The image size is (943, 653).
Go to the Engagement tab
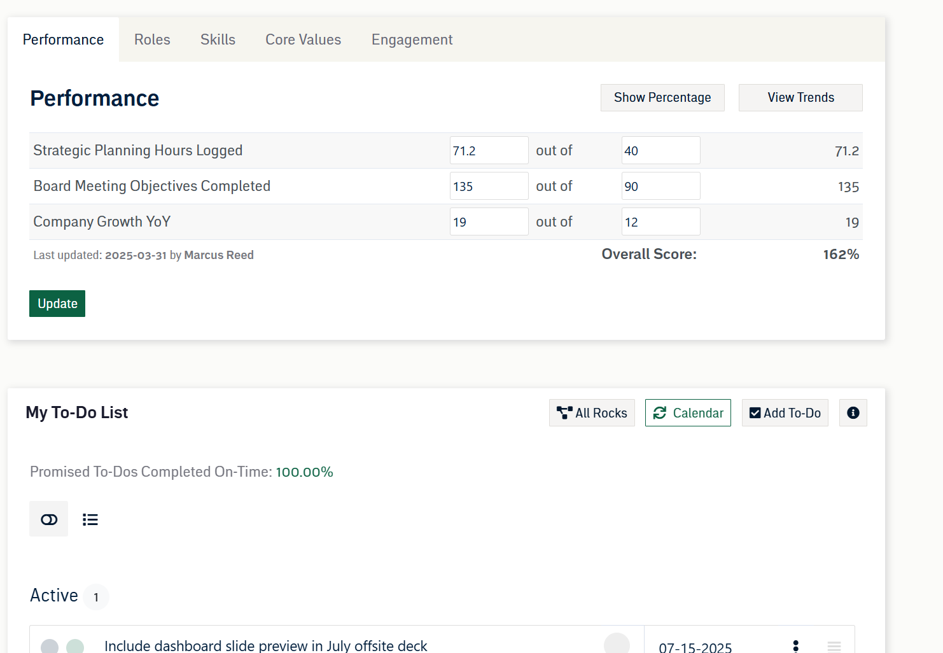[412, 39]
